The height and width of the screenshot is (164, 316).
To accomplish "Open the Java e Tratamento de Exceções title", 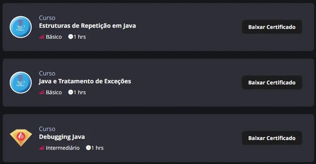I will (x=85, y=82).
